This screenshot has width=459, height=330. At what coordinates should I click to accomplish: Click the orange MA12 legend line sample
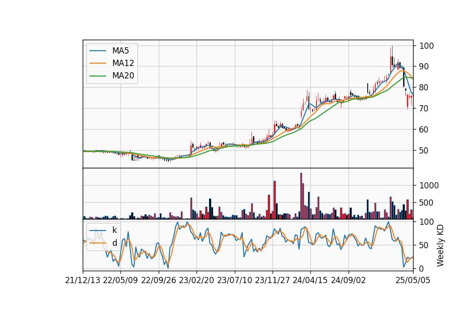(98, 63)
